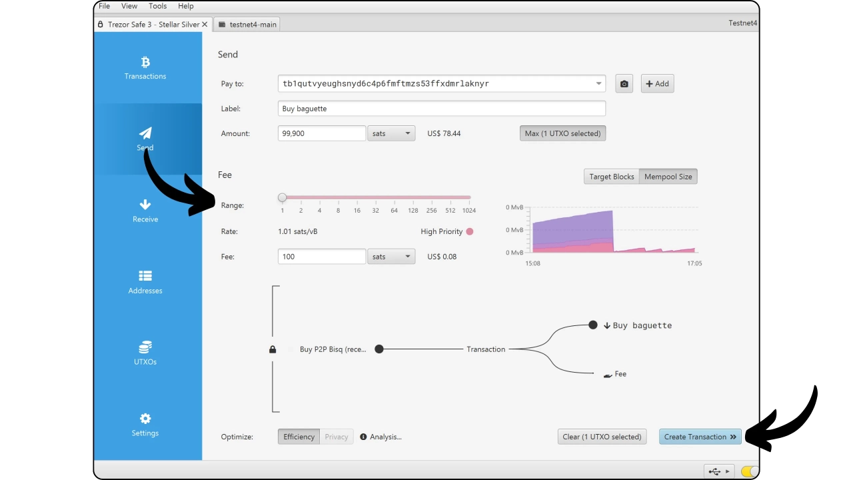Image resolution: width=853 pixels, height=480 pixels.
Task: Toggle the yellow connection switch
Action: 749,471
